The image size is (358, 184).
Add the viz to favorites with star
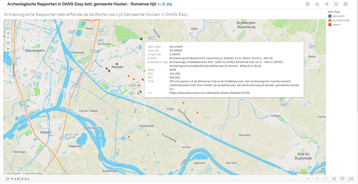(x=317, y=4)
